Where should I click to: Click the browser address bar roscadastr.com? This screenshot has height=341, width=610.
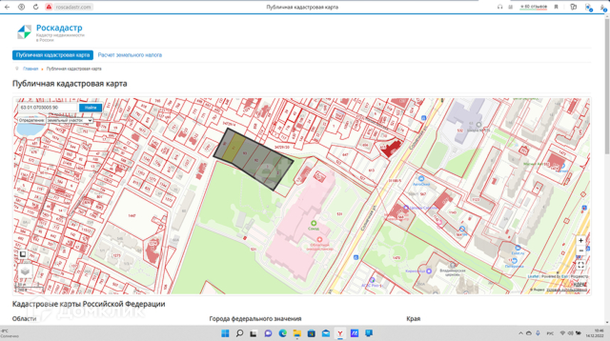click(74, 6)
